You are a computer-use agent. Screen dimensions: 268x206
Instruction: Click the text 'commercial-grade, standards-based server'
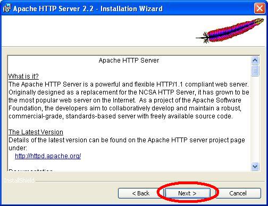pos(72,116)
